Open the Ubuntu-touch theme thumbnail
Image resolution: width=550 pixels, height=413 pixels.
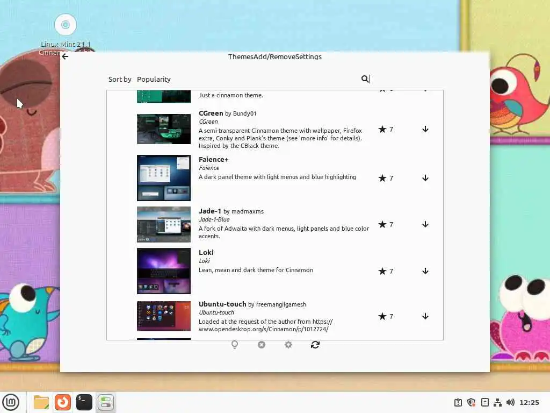pyautogui.click(x=164, y=316)
